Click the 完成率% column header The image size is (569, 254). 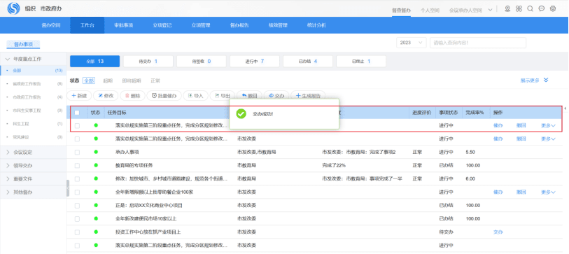(x=475, y=113)
